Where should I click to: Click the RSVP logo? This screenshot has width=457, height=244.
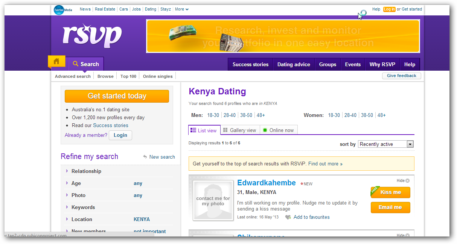click(x=92, y=36)
